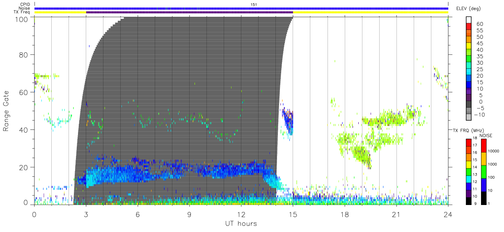This screenshot has height=232, width=504.
Task: Click ELEV colorbar label "45"
Action: click(x=480, y=43)
